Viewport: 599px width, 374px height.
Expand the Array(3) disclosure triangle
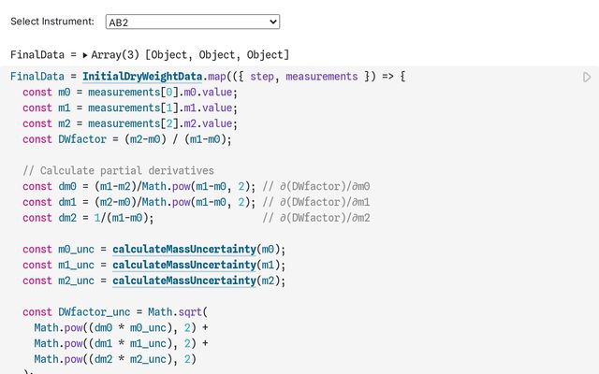click(85, 55)
